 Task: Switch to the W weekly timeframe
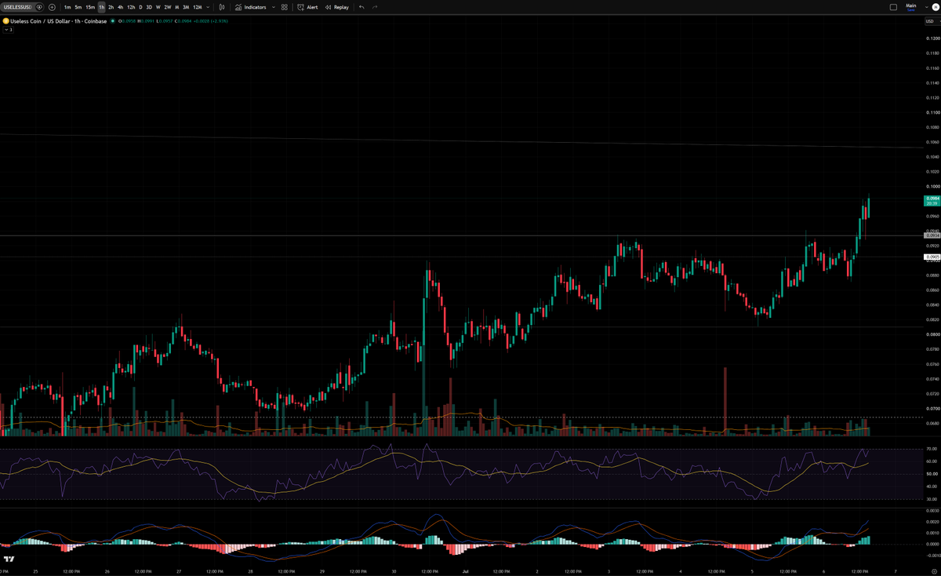(x=158, y=7)
